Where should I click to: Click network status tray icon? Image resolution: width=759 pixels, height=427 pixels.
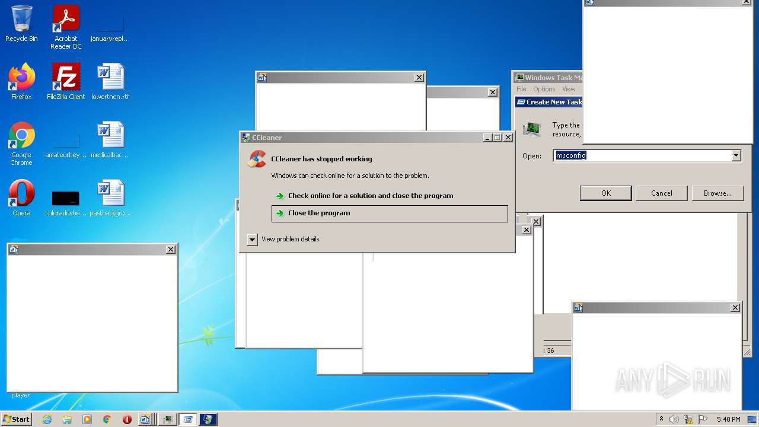click(688, 419)
